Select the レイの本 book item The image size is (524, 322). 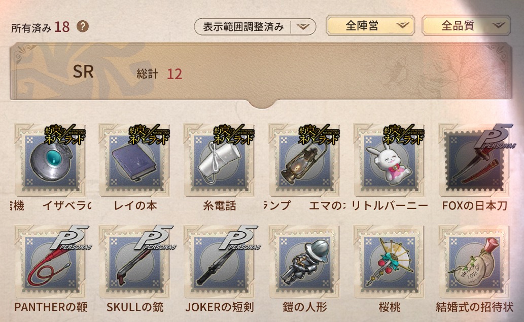click(x=134, y=160)
